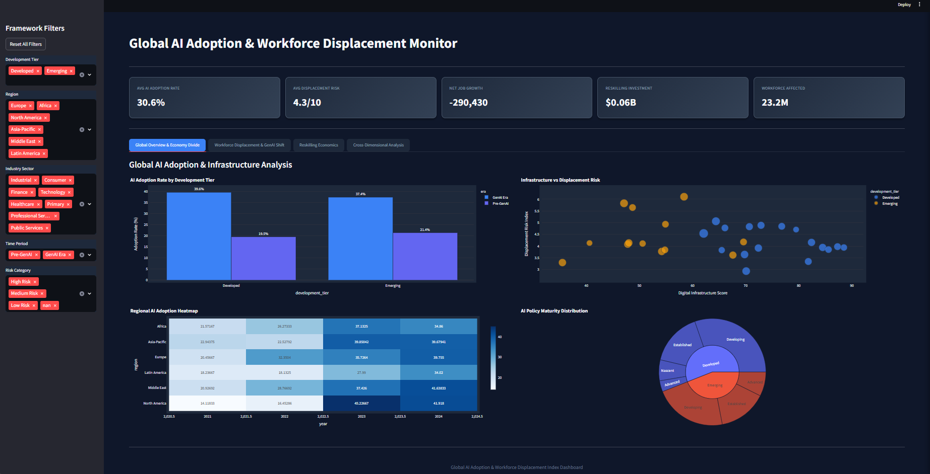Remove the Emerging tier tag
This screenshot has width=930, height=474.
[x=71, y=71]
